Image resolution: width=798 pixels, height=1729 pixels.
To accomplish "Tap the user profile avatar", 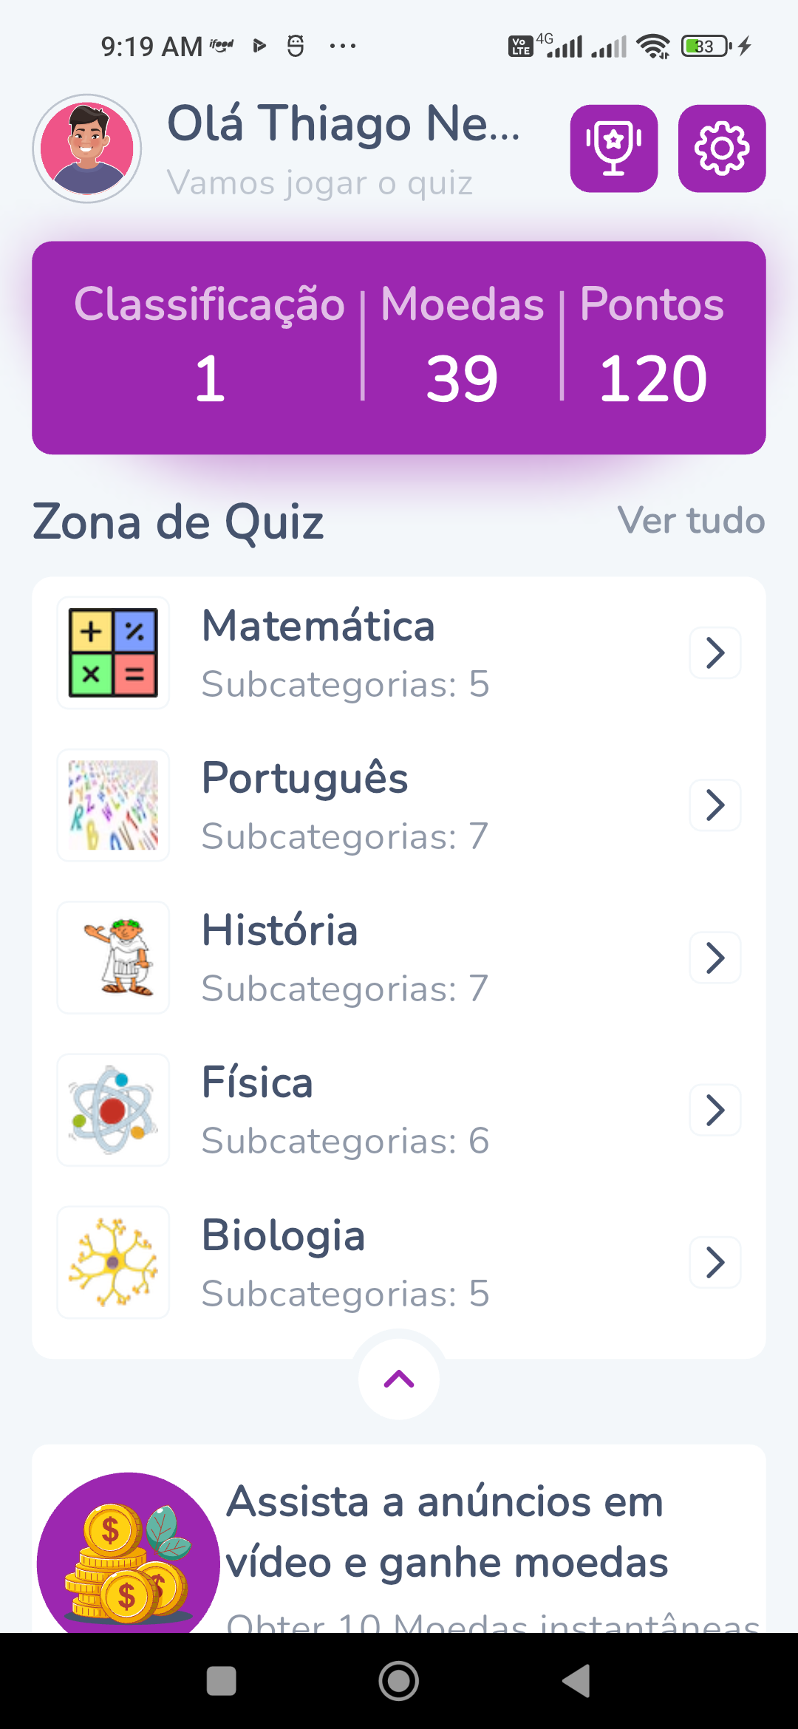I will [87, 149].
